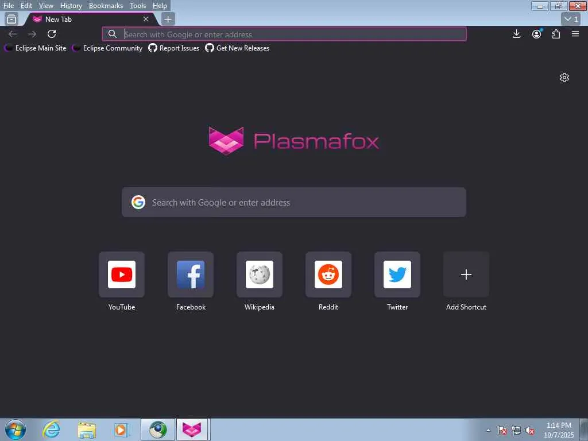Open the globe browser taskbar button
588x441 pixels.
tap(158, 430)
